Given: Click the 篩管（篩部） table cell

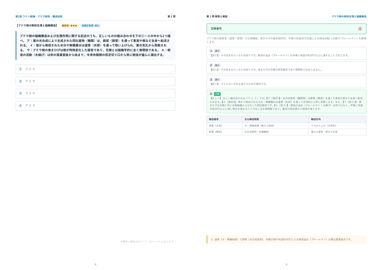Looking at the screenshot, I should [x=224, y=132].
